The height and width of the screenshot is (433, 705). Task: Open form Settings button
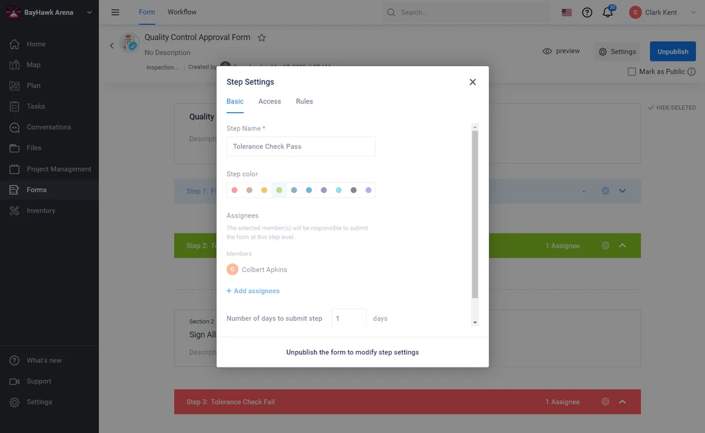pos(618,52)
